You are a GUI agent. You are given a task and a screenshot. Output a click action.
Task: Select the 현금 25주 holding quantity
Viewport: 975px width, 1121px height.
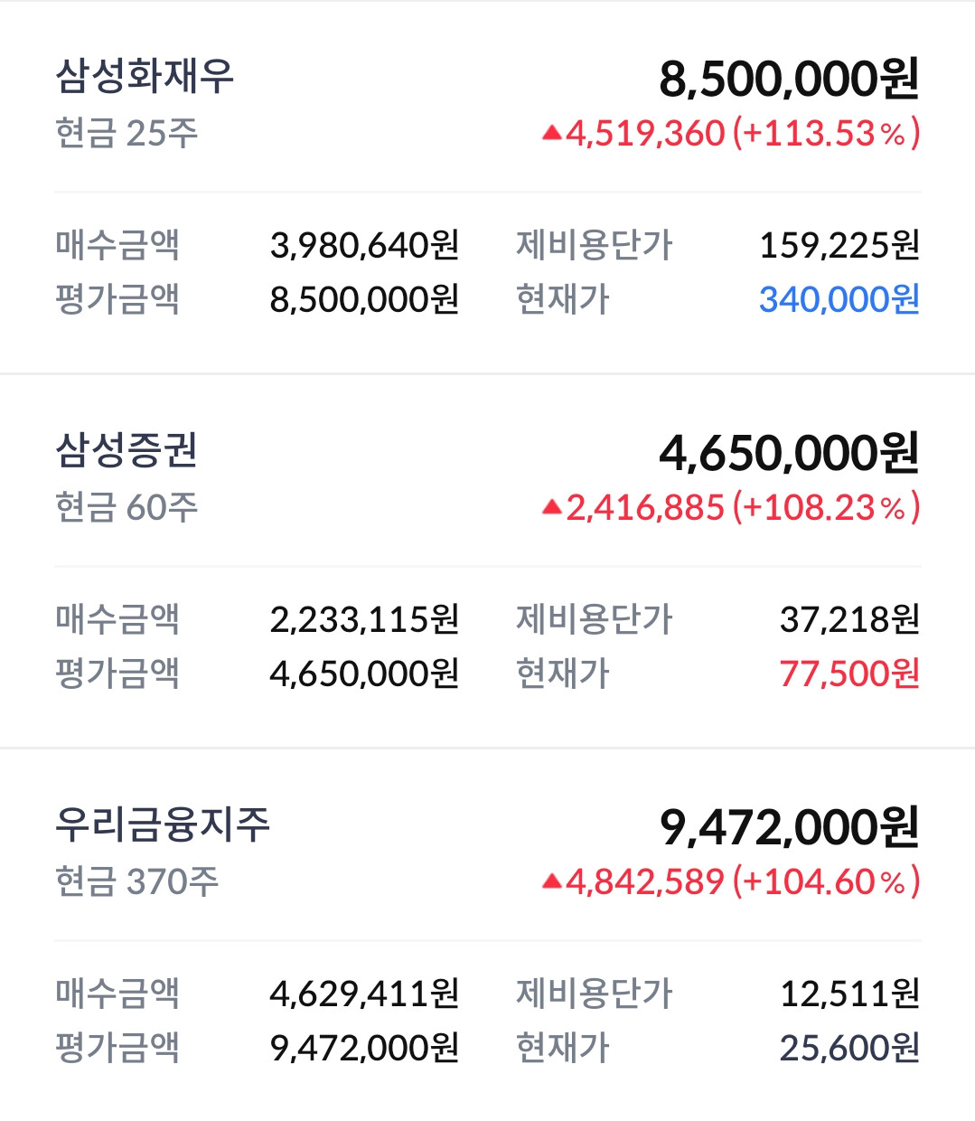[127, 134]
